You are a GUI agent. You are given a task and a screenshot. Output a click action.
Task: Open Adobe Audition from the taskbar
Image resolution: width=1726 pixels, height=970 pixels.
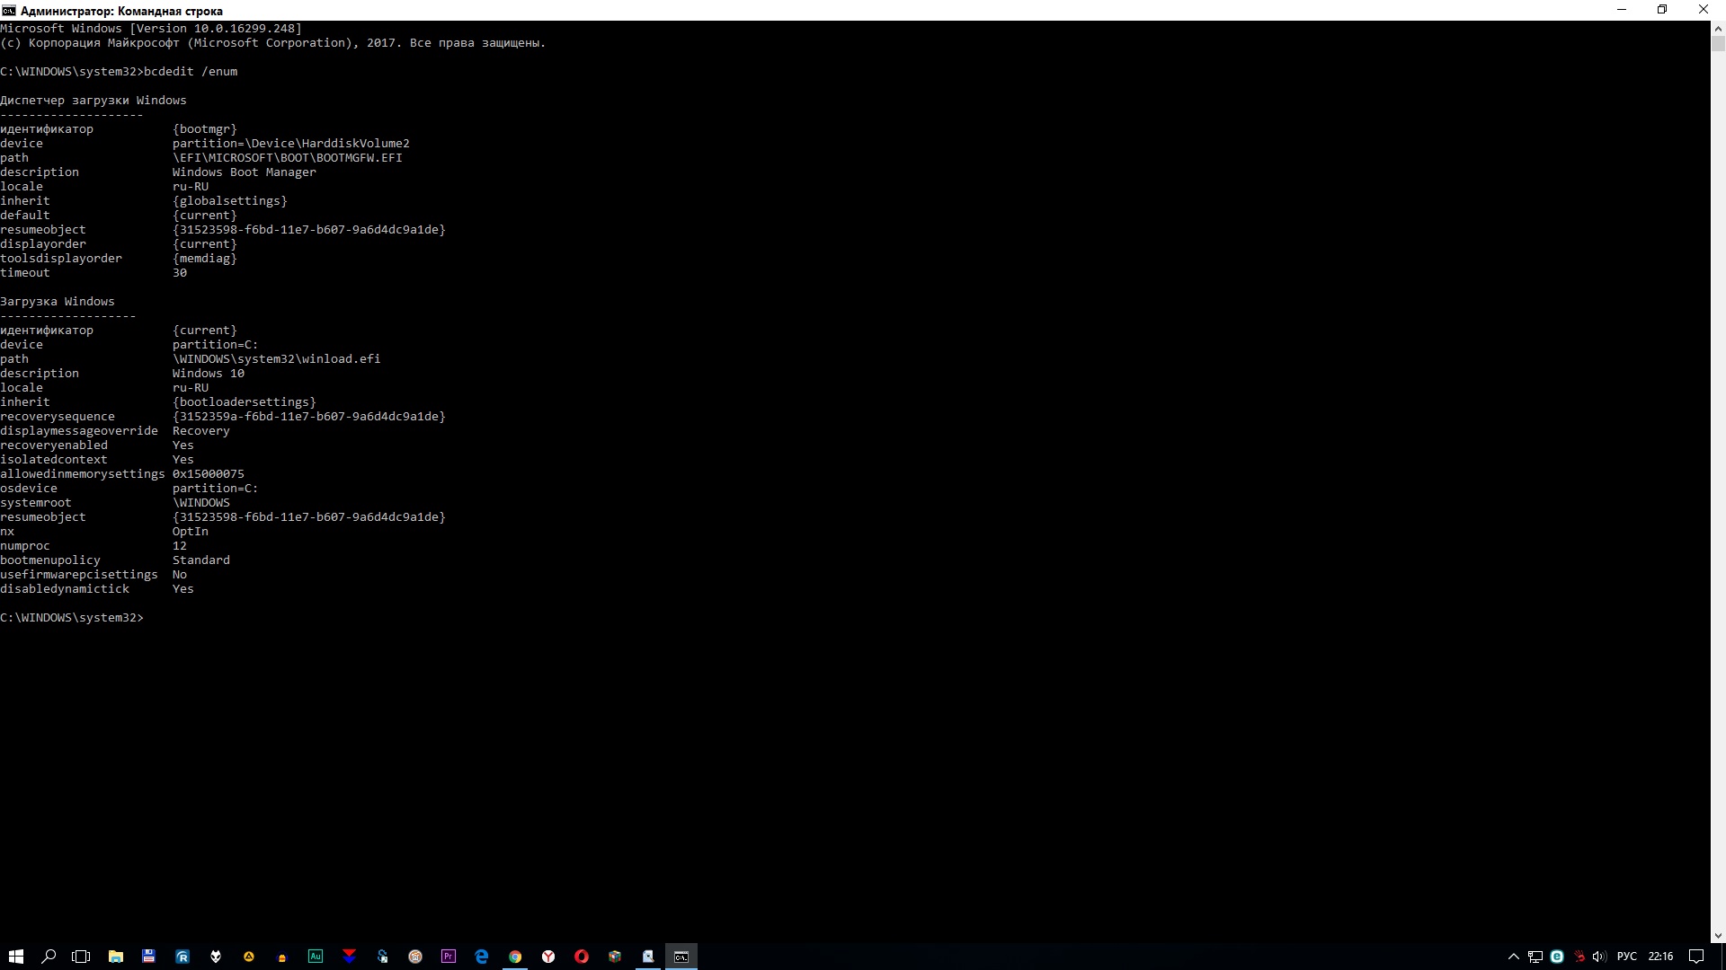coord(316,957)
